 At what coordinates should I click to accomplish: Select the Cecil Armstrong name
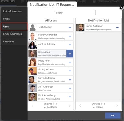coord(47,95)
